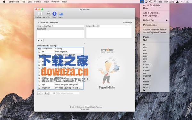Screen dimensions: 192x120
Task: Open the Time Machine menu bar icon
Action: [151, 2]
